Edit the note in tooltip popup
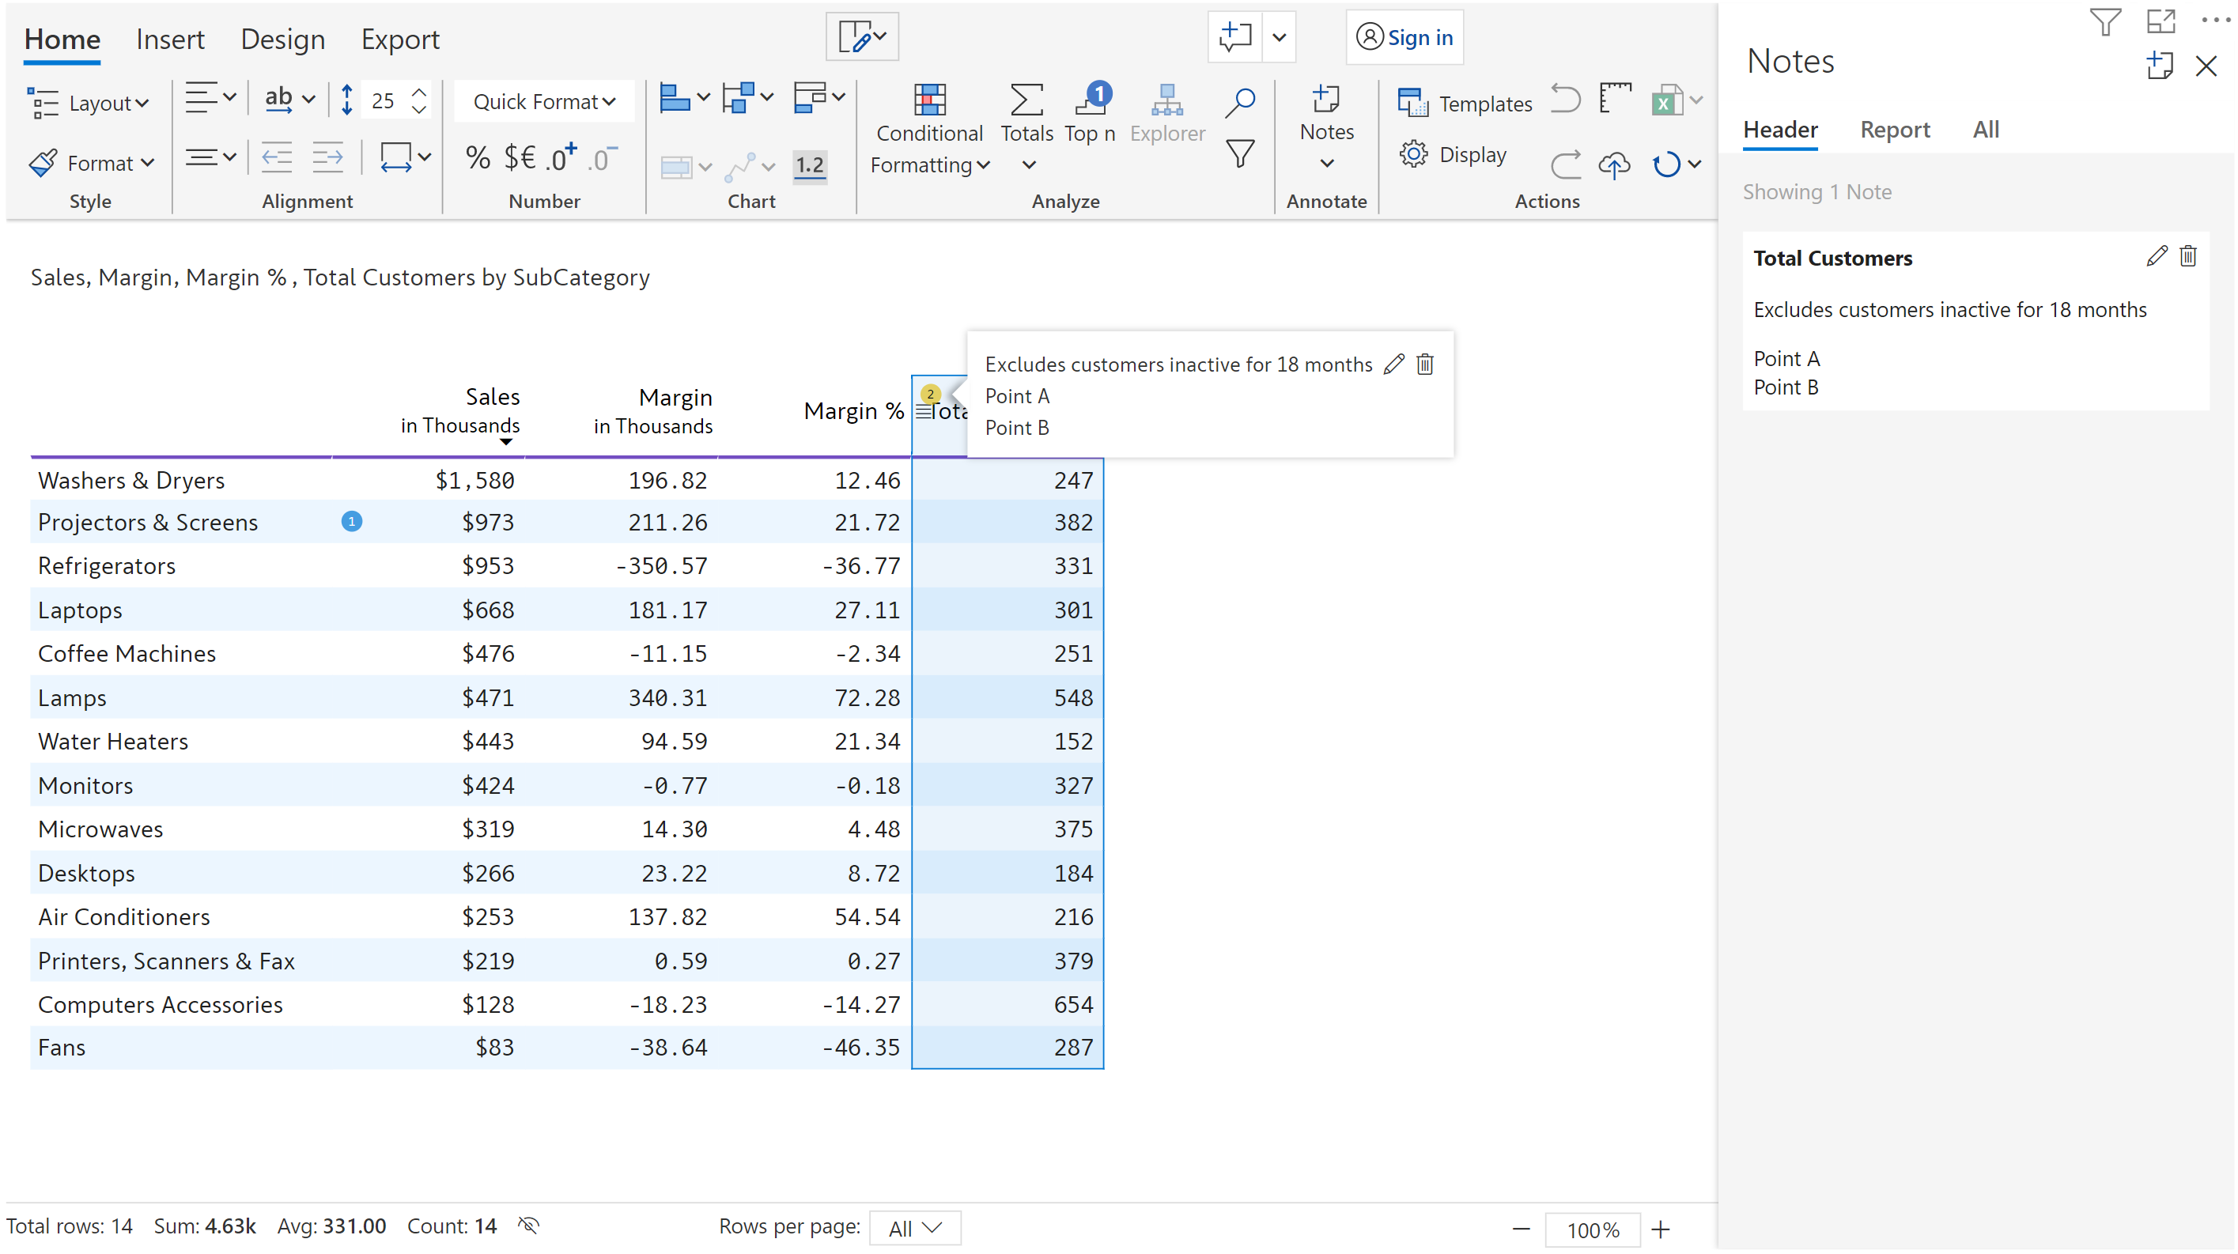This screenshot has width=2238, height=1254. 1393,364
